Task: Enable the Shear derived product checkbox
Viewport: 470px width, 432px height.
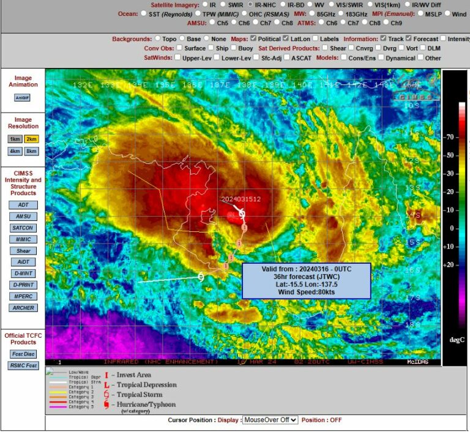Action: click(325, 48)
